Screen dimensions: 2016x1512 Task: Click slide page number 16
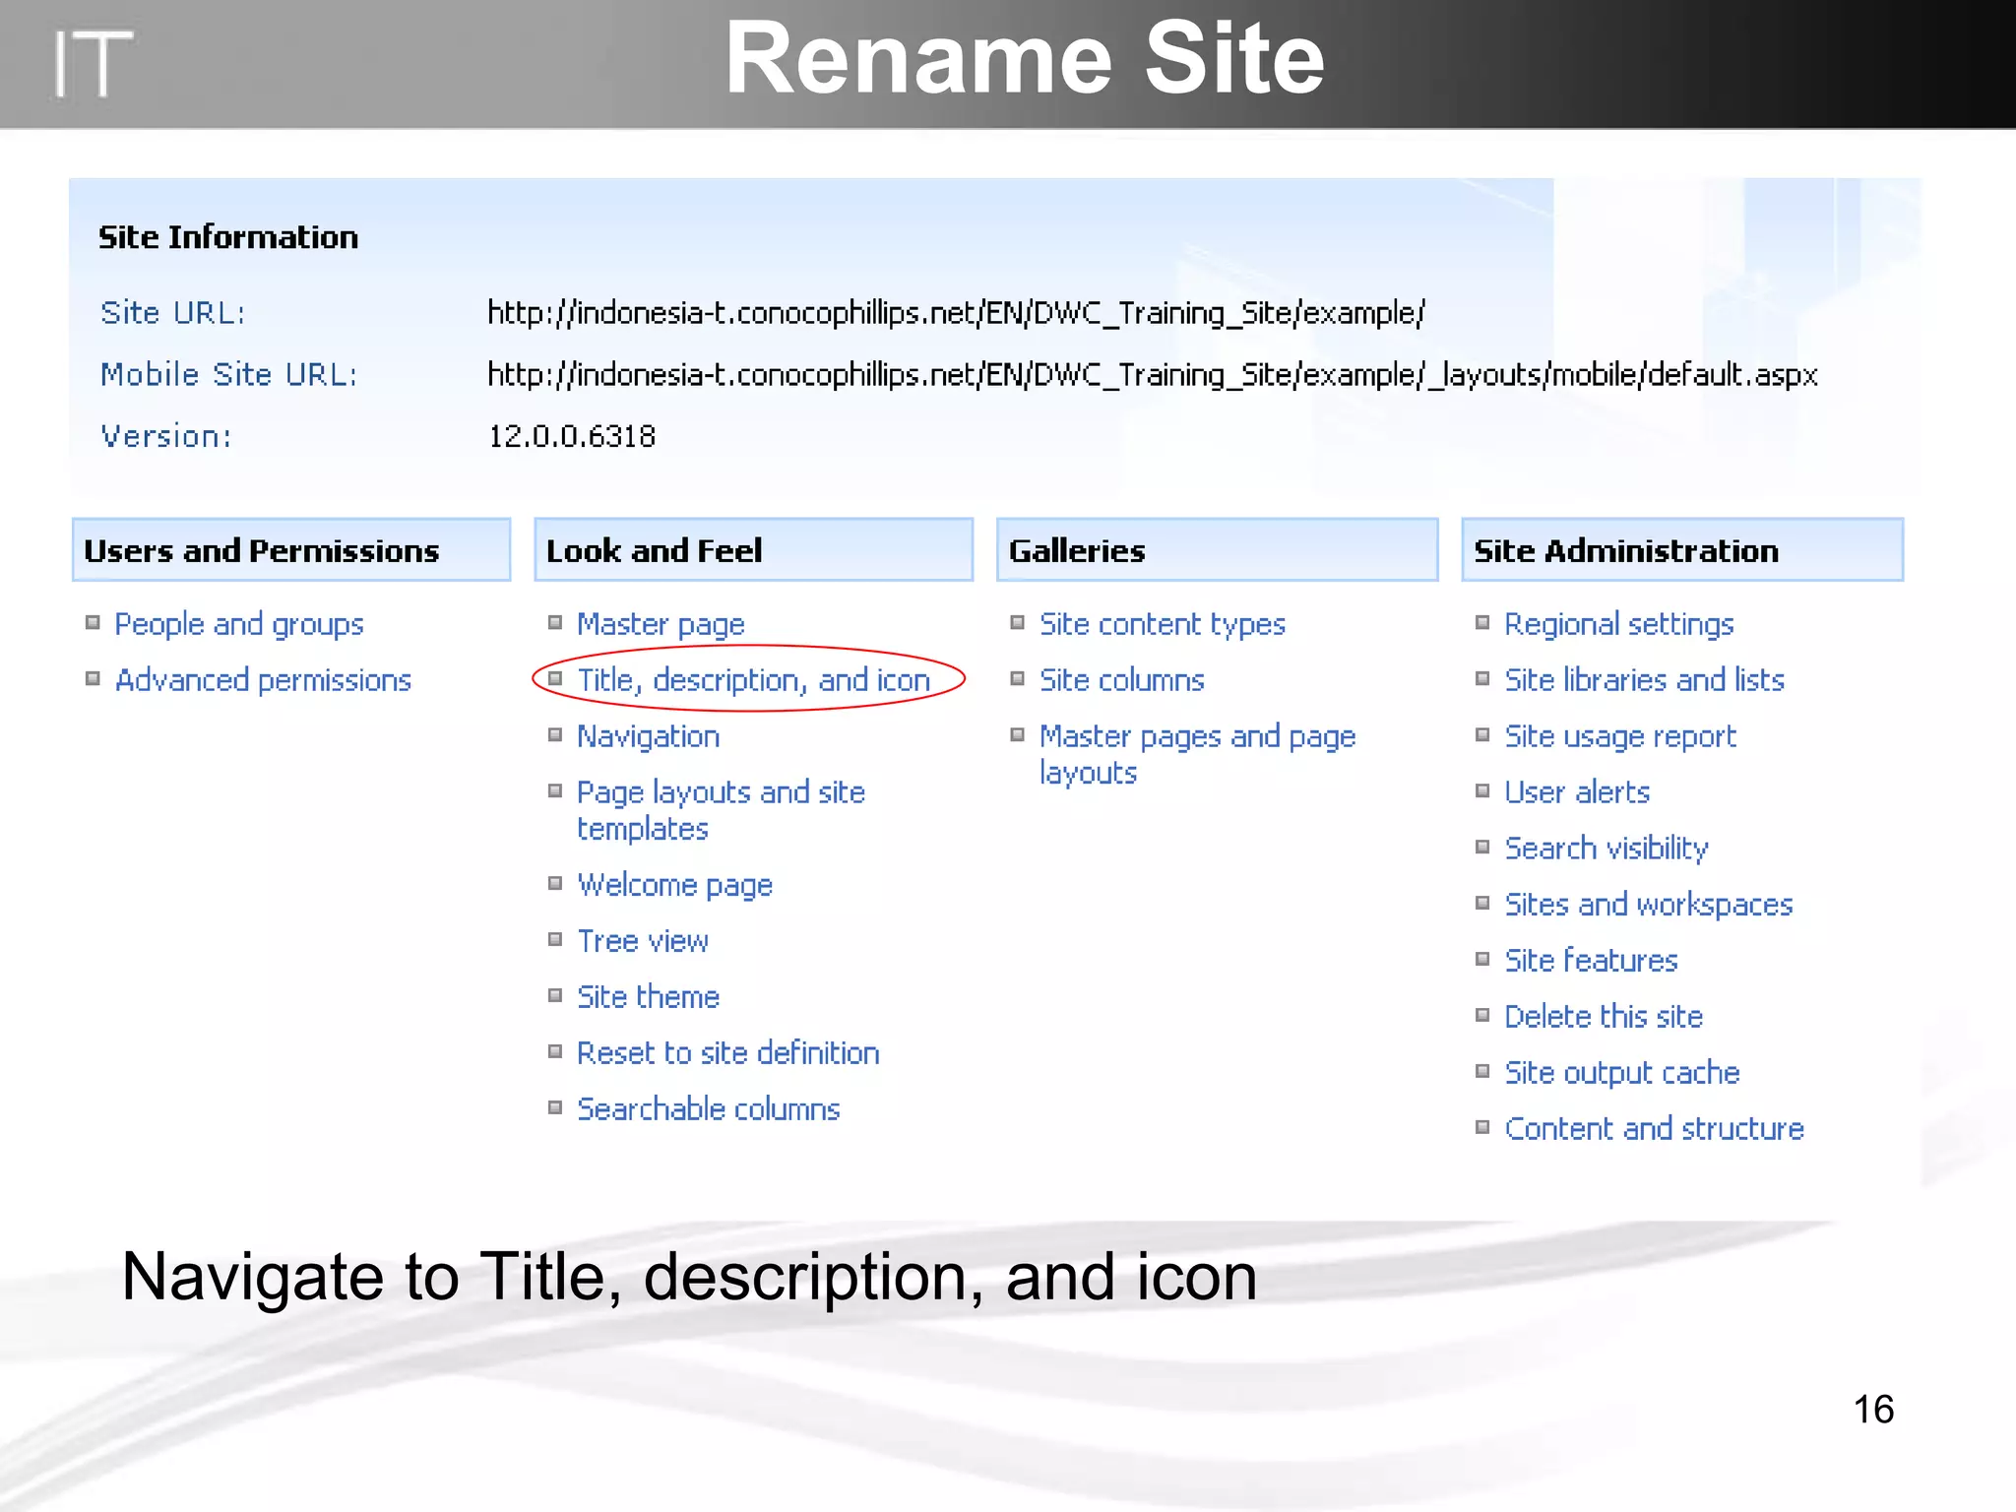pyautogui.click(x=1873, y=1409)
